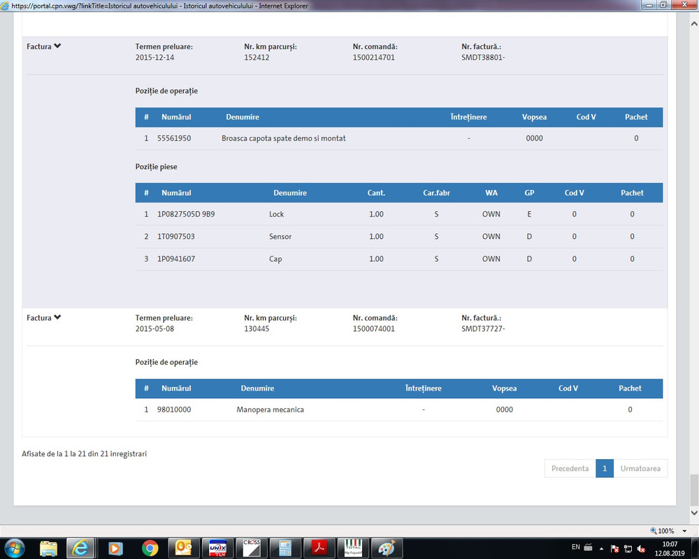
Task: Click the muted volume tray icon
Action: (642, 549)
